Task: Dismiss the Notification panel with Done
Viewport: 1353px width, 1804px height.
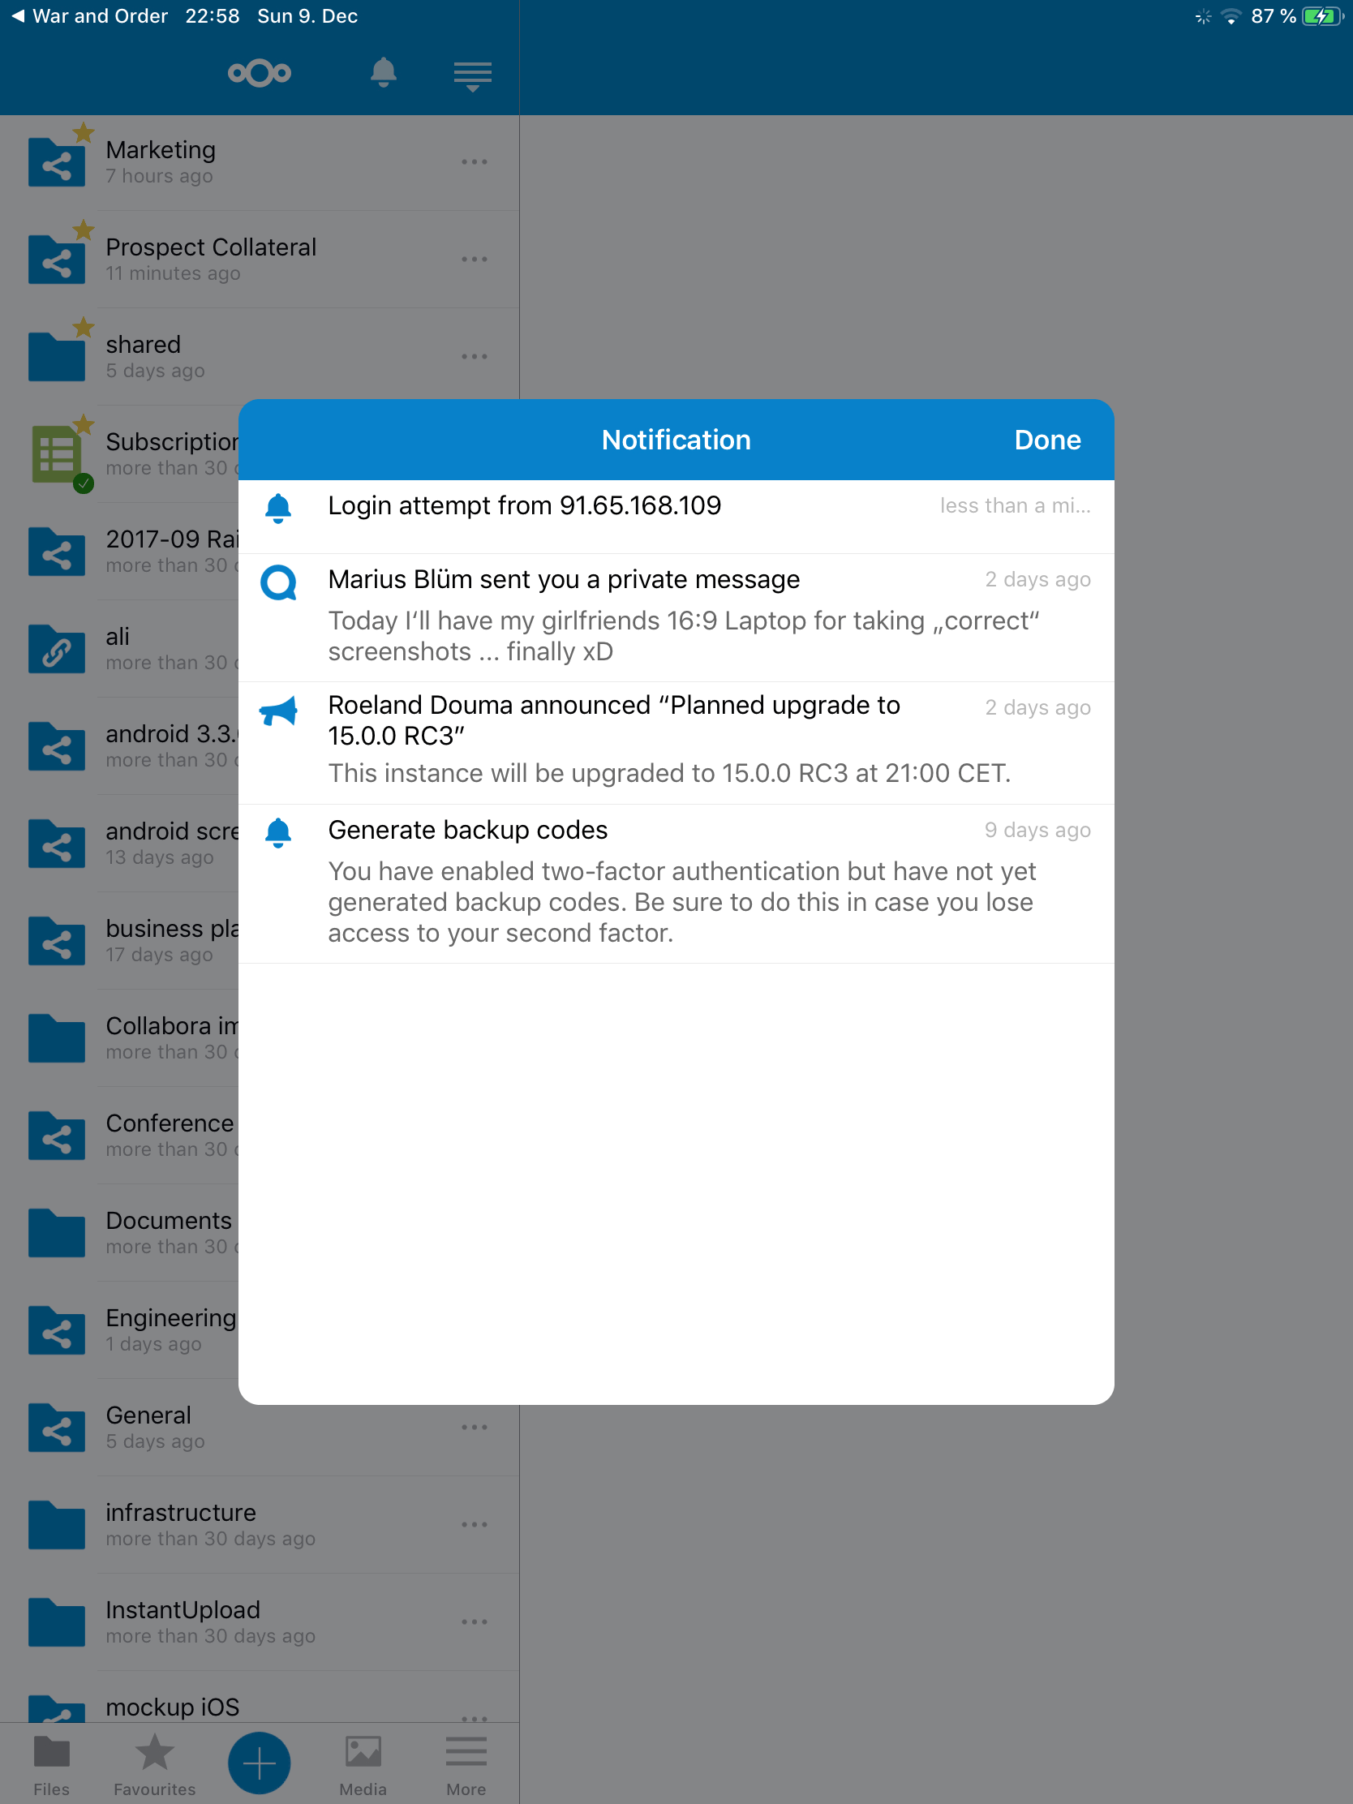Action: [x=1047, y=440]
